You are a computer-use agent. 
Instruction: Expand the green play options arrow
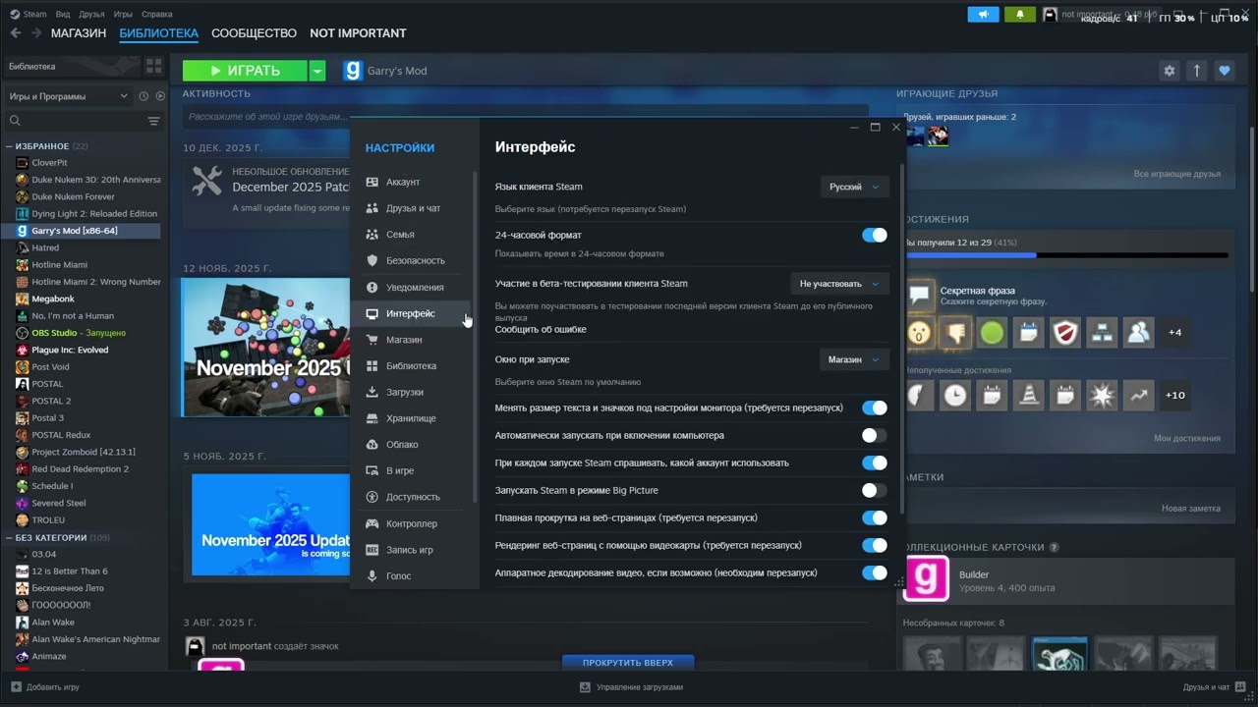click(x=316, y=71)
